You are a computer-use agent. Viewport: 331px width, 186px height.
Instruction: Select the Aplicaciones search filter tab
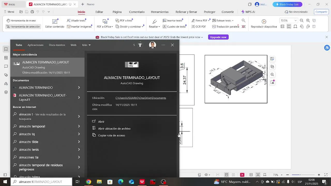pyautogui.click(x=35, y=45)
